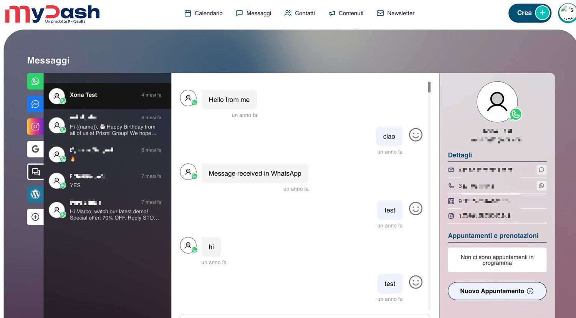The width and height of the screenshot is (576, 318).
Task: Click the phone icon under Dettagli
Action: coord(451,186)
